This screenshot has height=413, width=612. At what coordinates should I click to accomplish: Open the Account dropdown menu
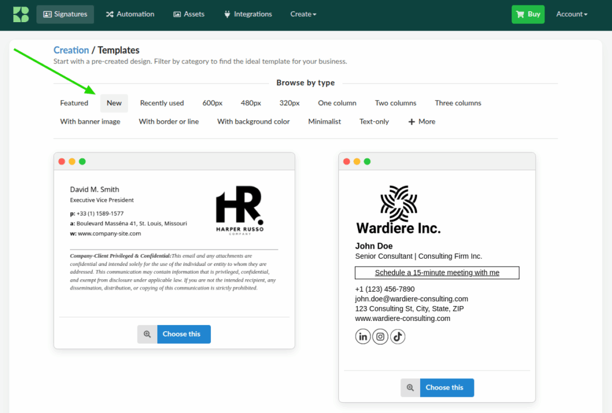tap(571, 14)
